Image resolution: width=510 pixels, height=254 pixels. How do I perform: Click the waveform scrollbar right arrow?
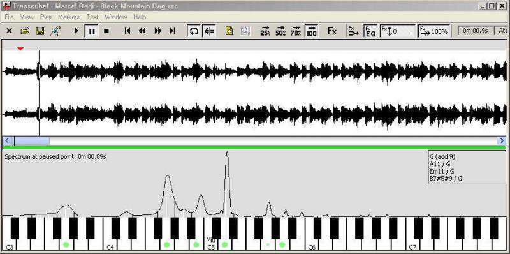tap(502, 140)
